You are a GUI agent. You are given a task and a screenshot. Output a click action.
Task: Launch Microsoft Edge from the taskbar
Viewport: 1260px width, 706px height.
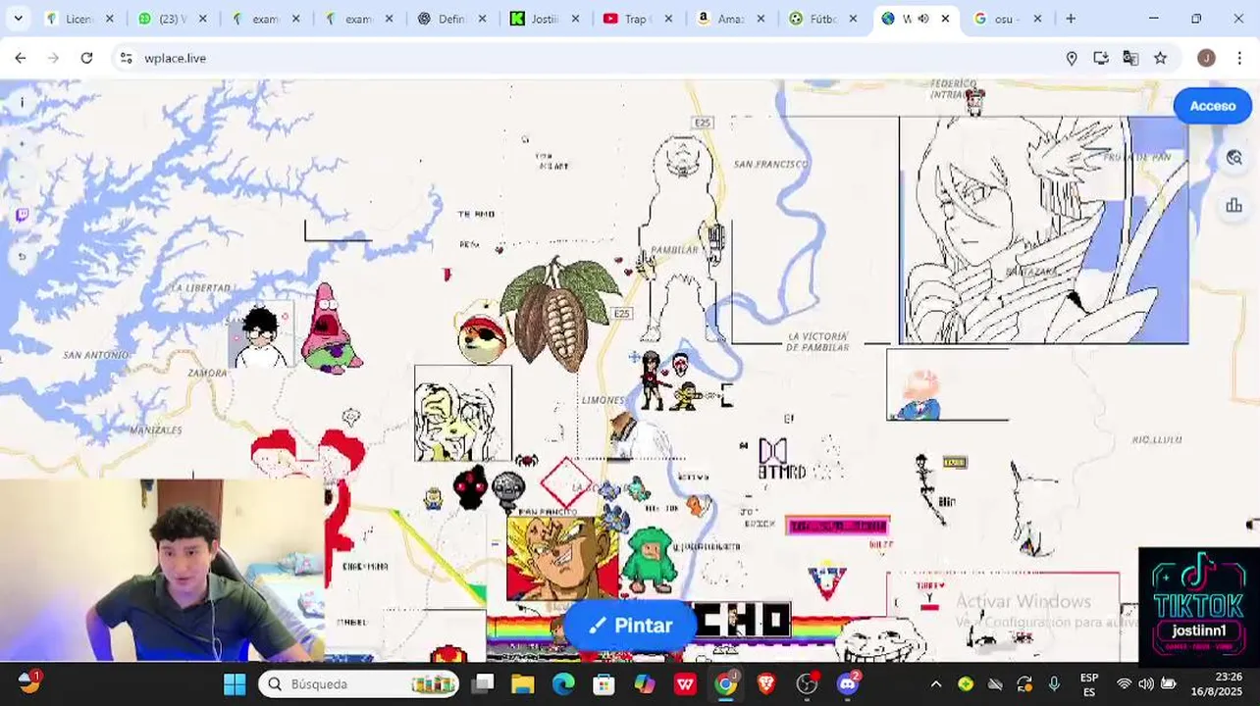563,683
